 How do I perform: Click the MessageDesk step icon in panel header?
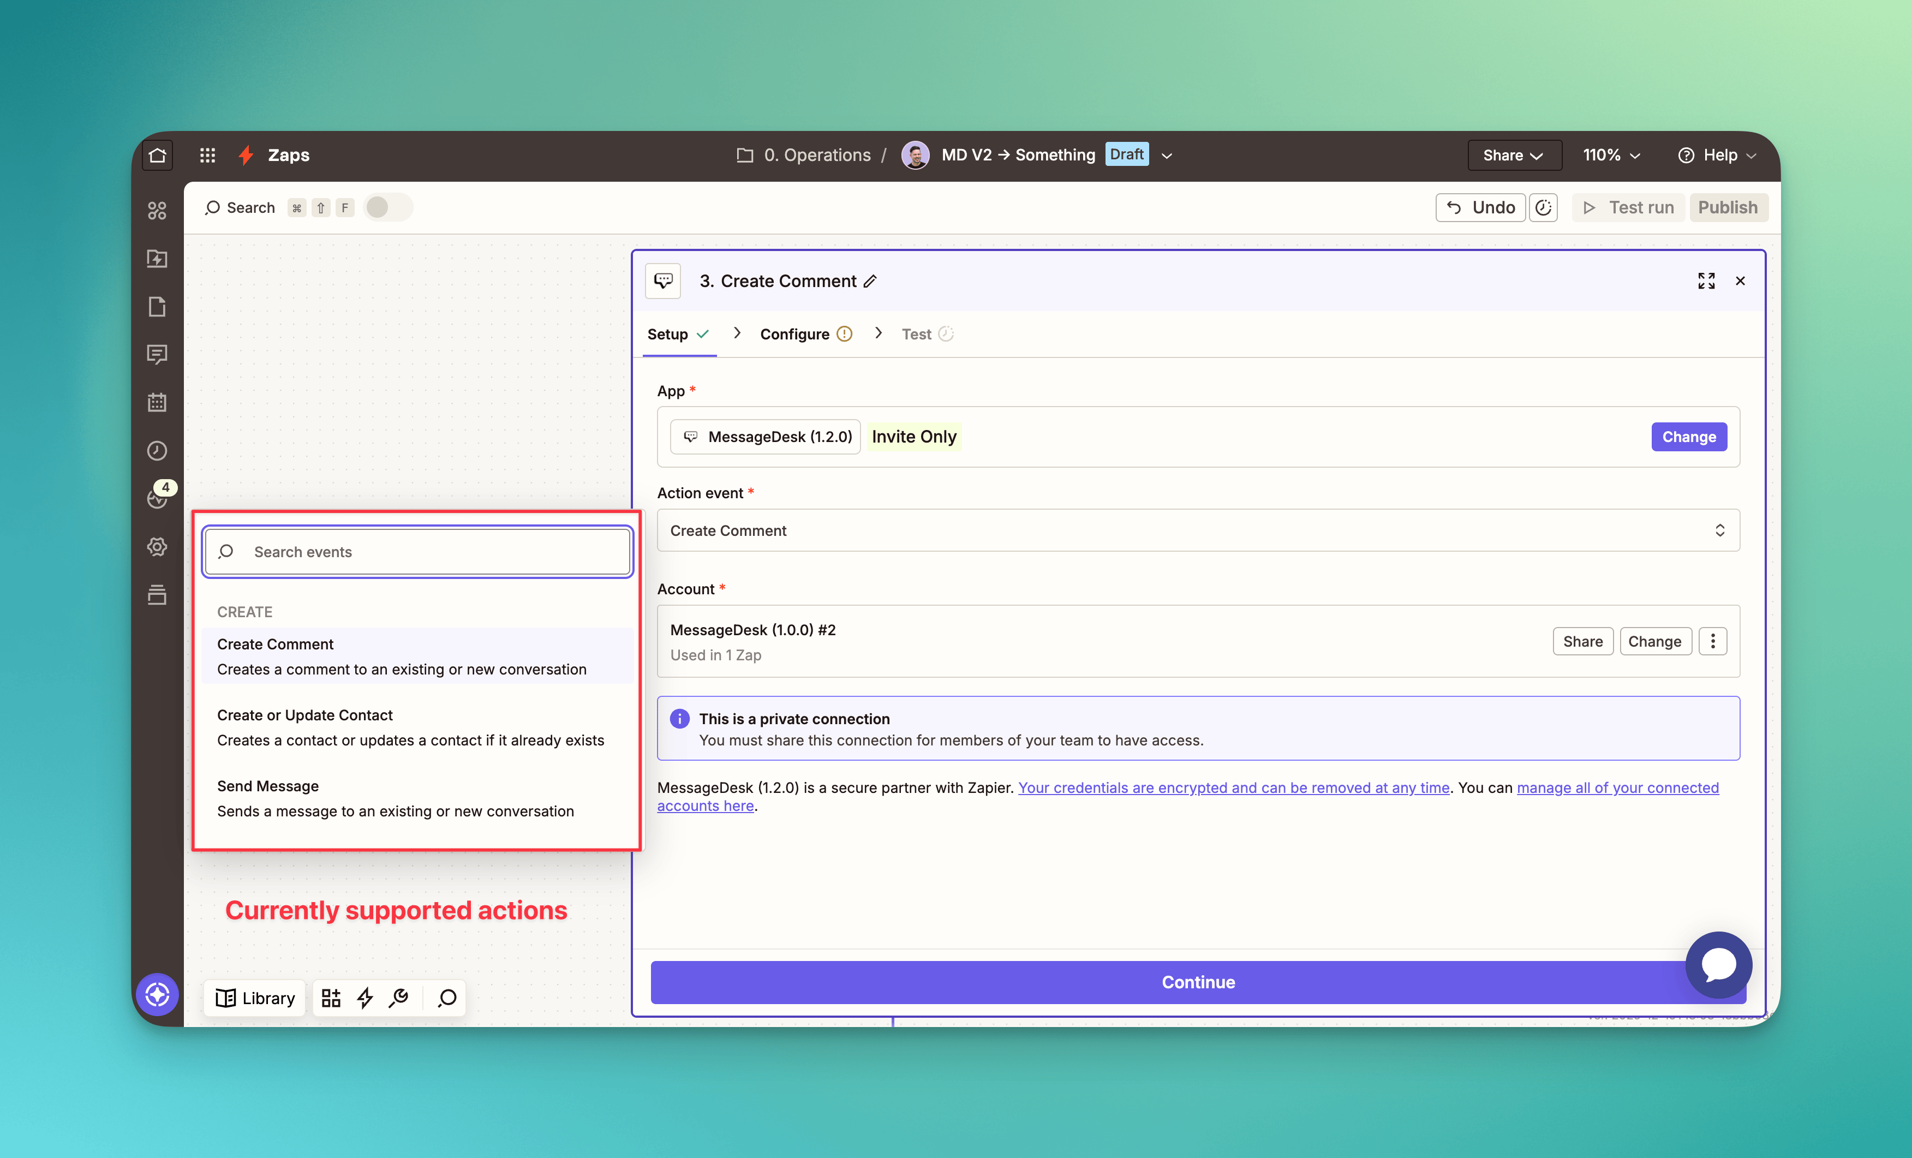664,281
